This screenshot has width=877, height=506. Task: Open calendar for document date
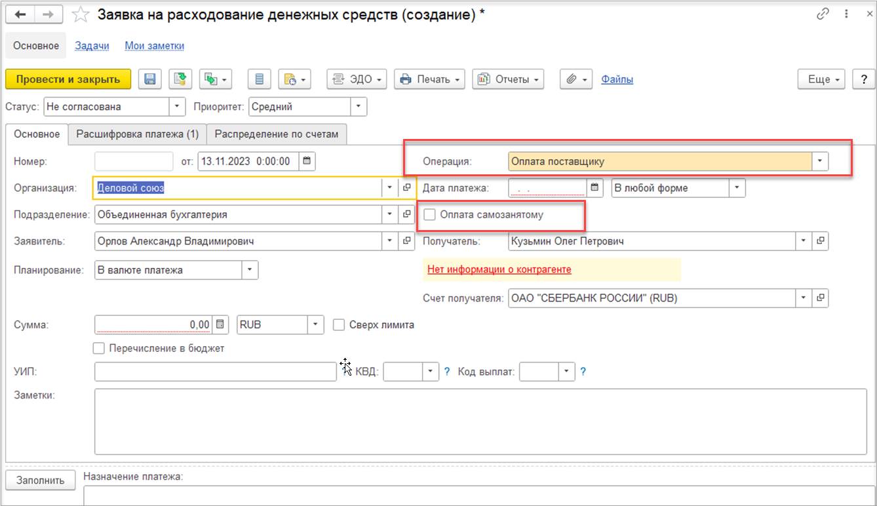307,161
